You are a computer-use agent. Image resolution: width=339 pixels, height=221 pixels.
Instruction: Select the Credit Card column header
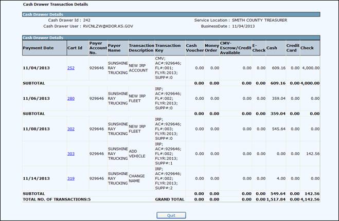tap(292, 48)
